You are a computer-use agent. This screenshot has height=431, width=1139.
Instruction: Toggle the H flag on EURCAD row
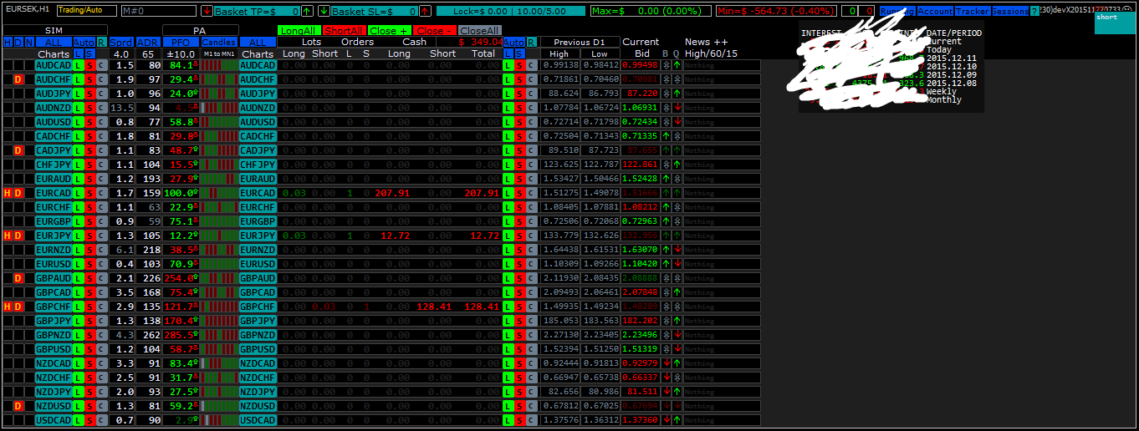[x=8, y=193]
